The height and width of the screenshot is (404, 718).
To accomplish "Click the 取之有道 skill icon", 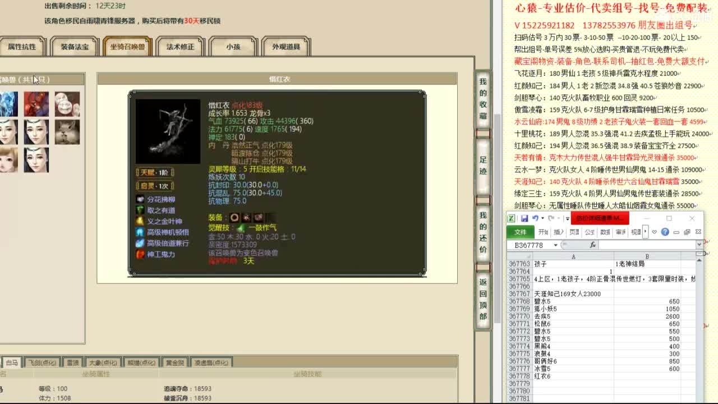I will pos(139,209).
